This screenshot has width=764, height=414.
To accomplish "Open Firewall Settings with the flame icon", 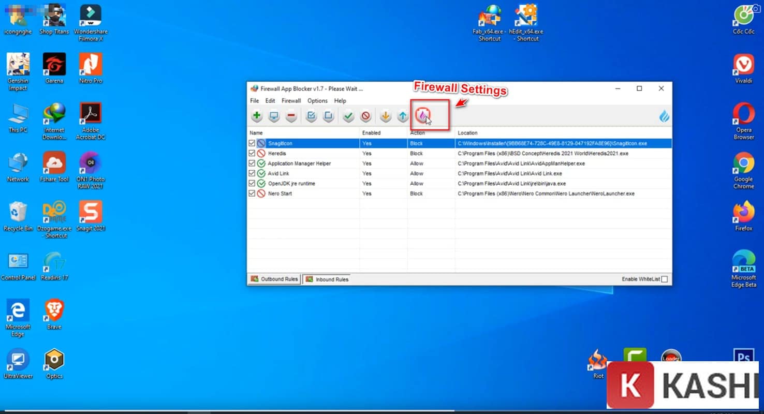I will point(423,116).
